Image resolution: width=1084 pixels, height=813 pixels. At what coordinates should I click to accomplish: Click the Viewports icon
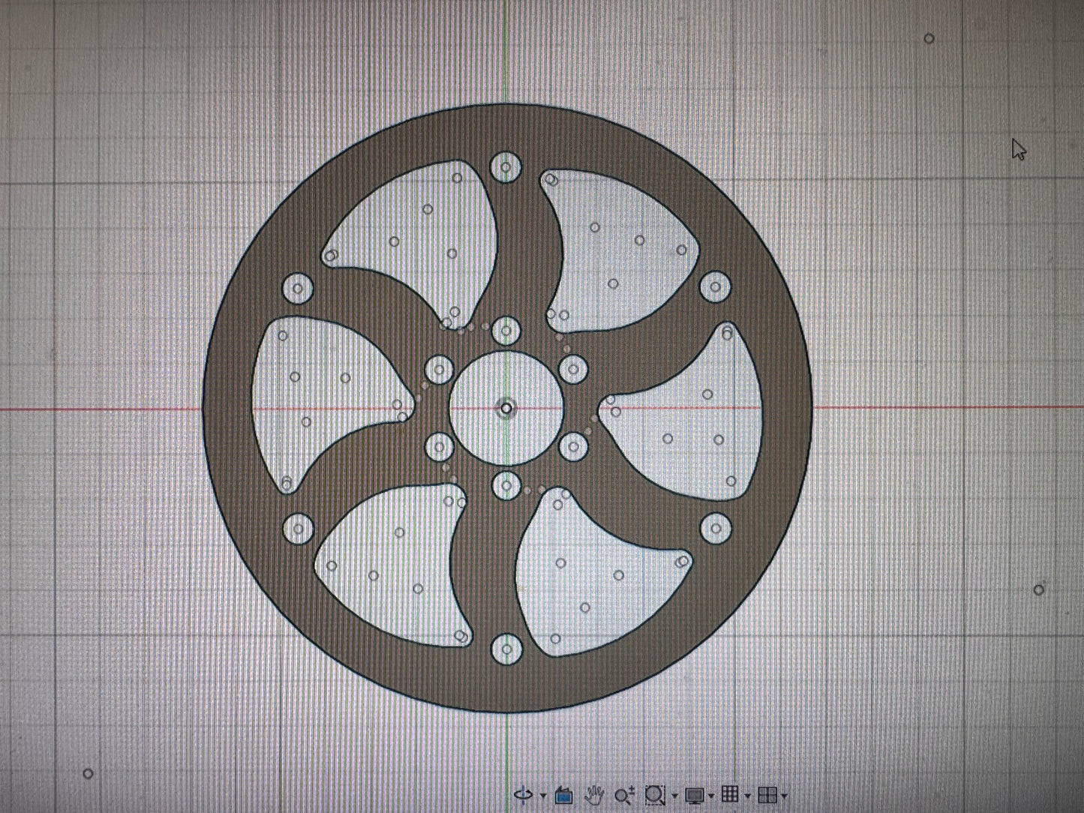click(x=768, y=795)
